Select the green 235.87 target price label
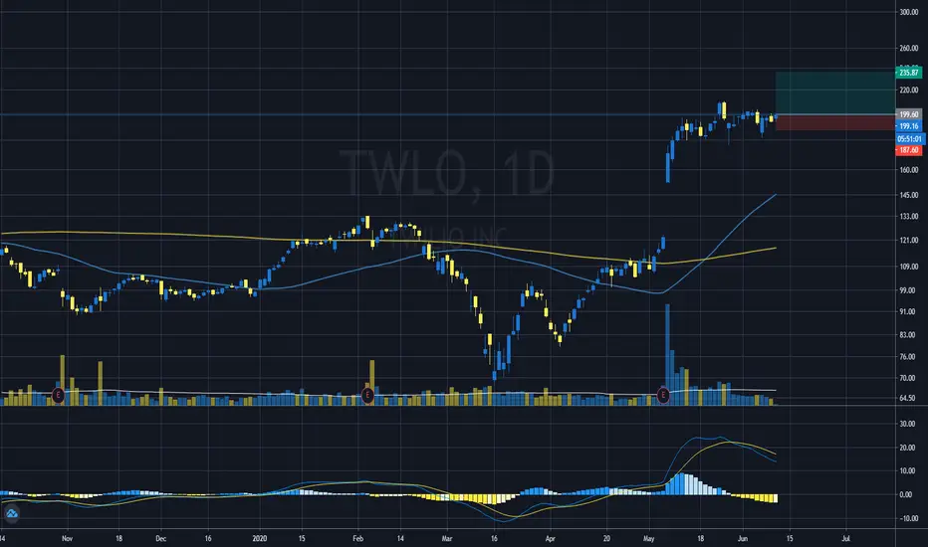This screenshot has height=547, width=928. coord(908,73)
